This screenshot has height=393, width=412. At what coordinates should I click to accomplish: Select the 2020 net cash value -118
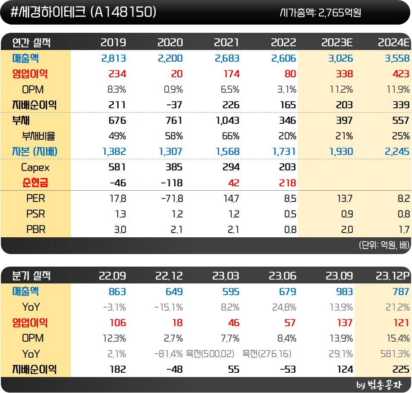pos(172,183)
